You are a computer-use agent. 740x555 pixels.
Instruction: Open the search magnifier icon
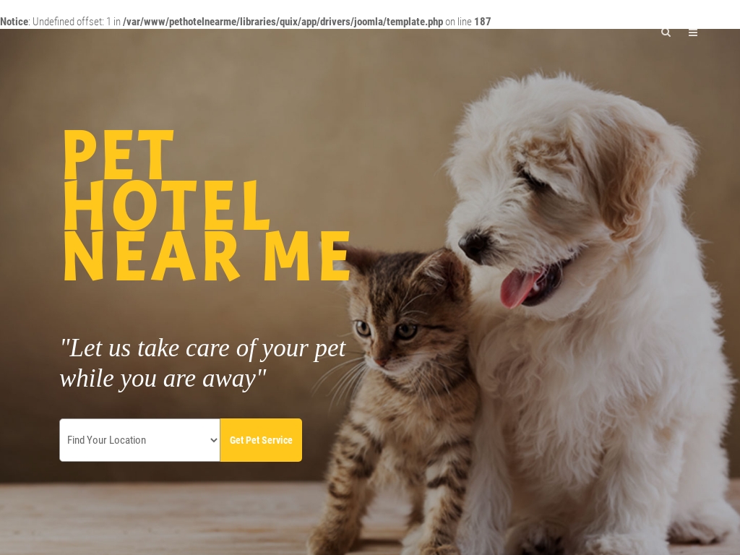pyautogui.click(x=666, y=33)
